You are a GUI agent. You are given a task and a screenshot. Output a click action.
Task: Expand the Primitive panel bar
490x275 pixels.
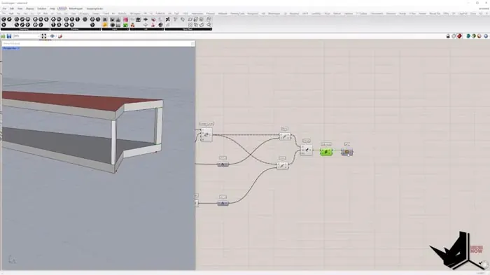coord(76,29)
